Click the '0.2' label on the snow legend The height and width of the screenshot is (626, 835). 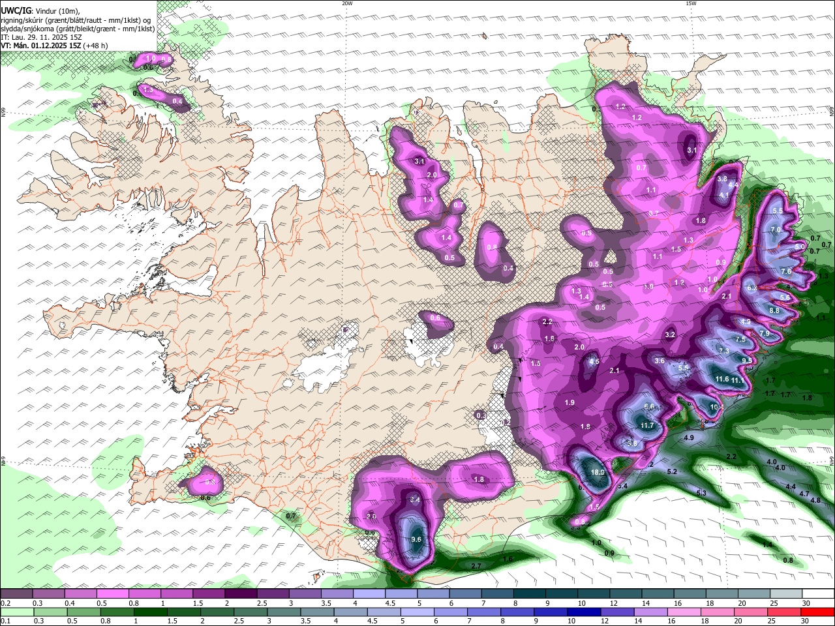click(5, 603)
